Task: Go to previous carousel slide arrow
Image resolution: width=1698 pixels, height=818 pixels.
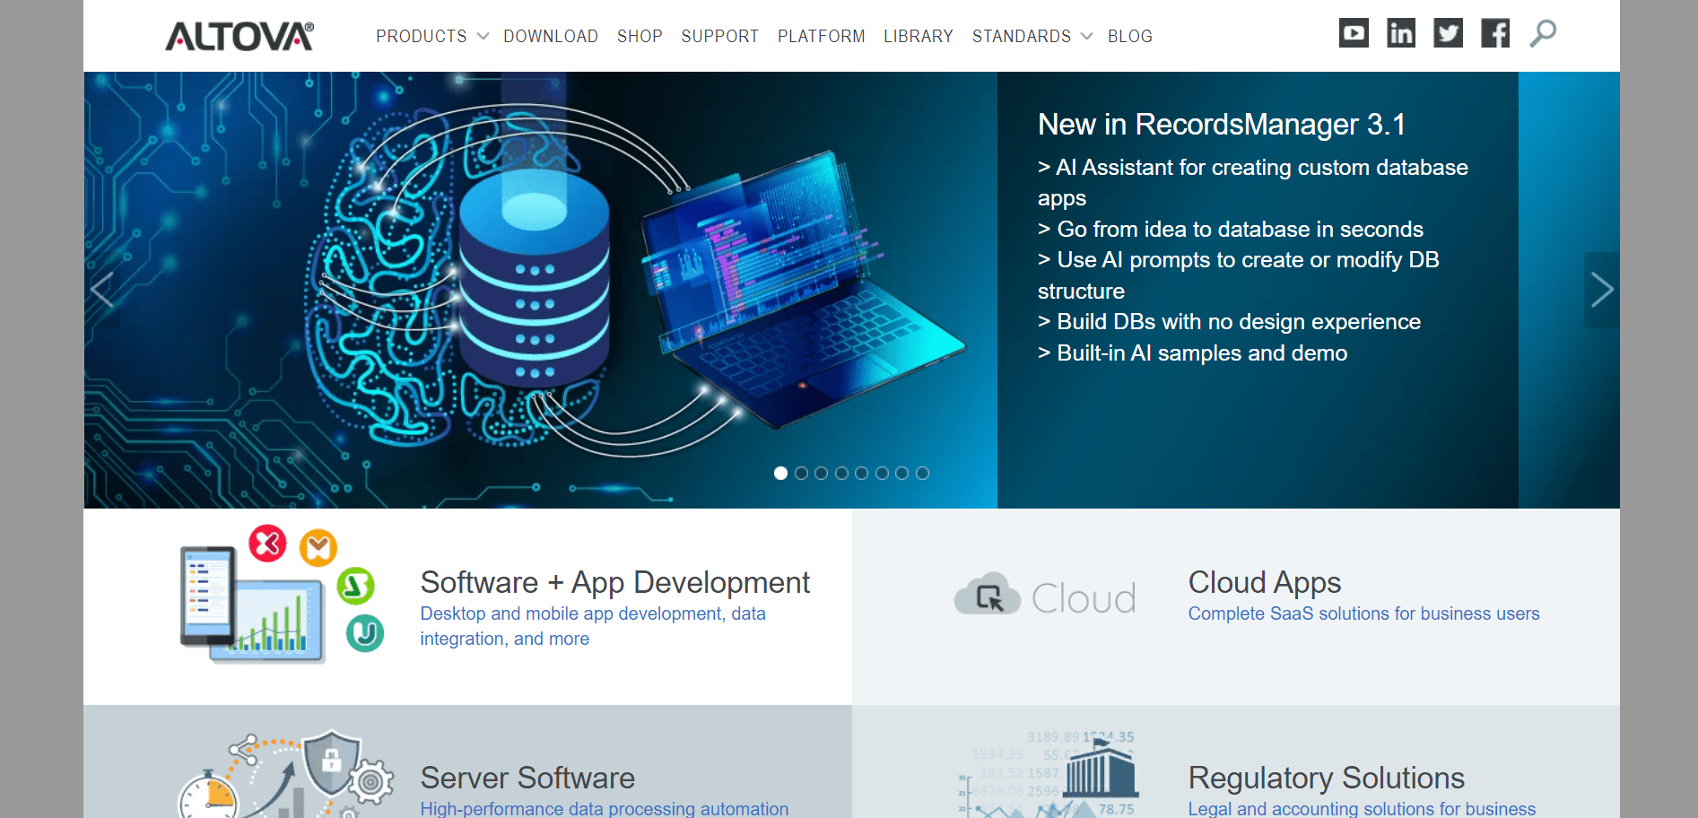Action: click(102, 290)
